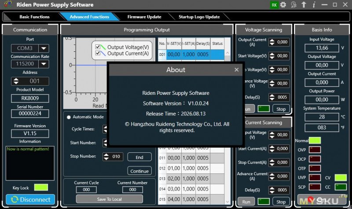Toggle the Output Voltage(V) checkbox
352x209 pixels.
pyautogui.click(x=98, y=47)
